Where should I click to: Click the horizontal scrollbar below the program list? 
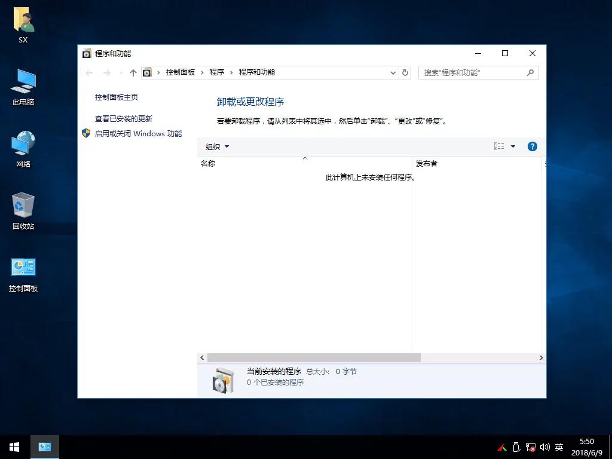[x=311, y=357]
